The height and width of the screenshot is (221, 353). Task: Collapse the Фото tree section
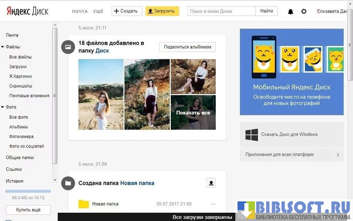coord(3,107)
